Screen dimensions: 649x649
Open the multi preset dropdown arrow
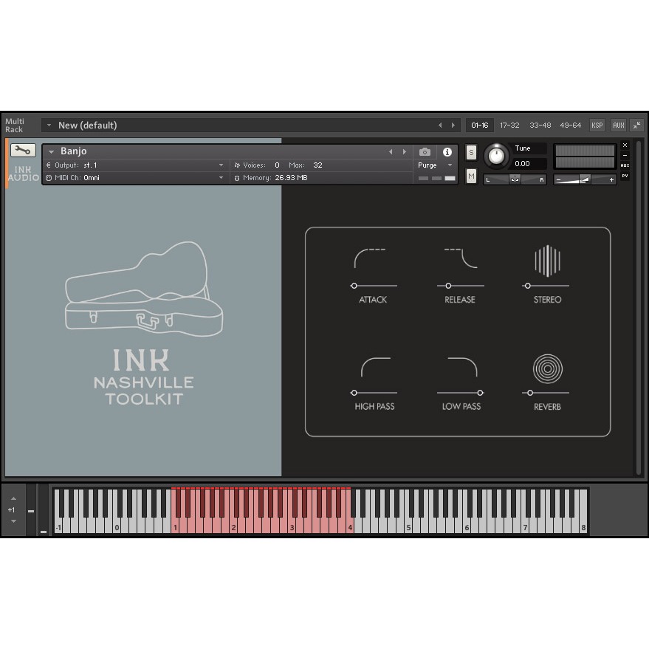49,125
